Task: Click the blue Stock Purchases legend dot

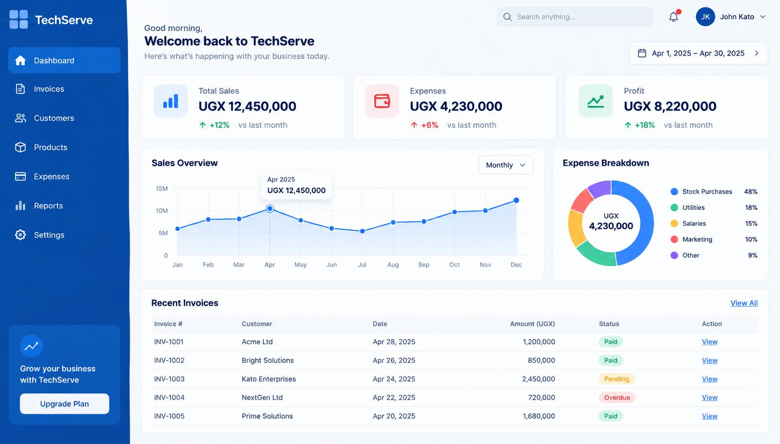Action: 674,192
